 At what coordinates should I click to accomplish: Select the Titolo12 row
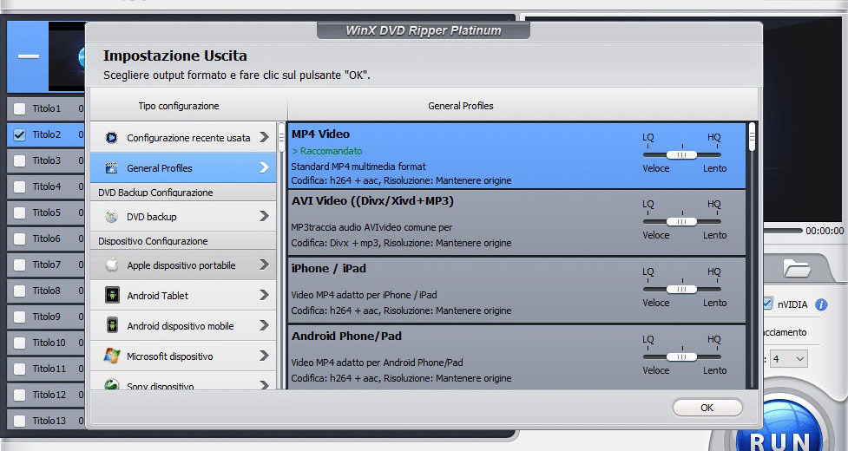pos(45,395)
